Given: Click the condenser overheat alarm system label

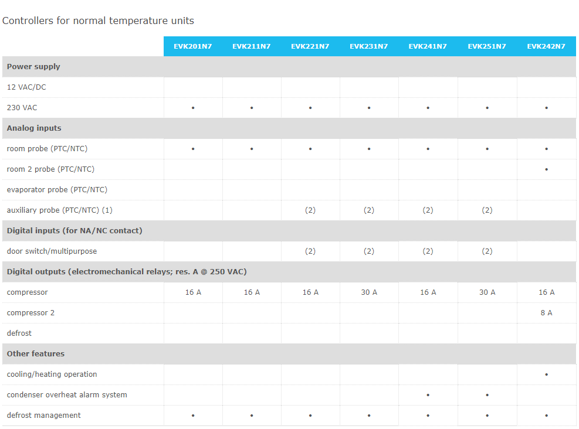Looking at the screenshot, I should click(x=67, y=394).
